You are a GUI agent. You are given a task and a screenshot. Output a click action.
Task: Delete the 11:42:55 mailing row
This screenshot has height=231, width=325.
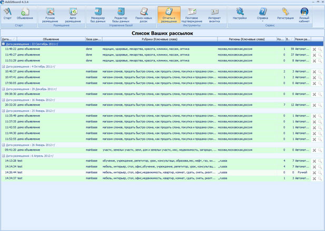(314, 128)
